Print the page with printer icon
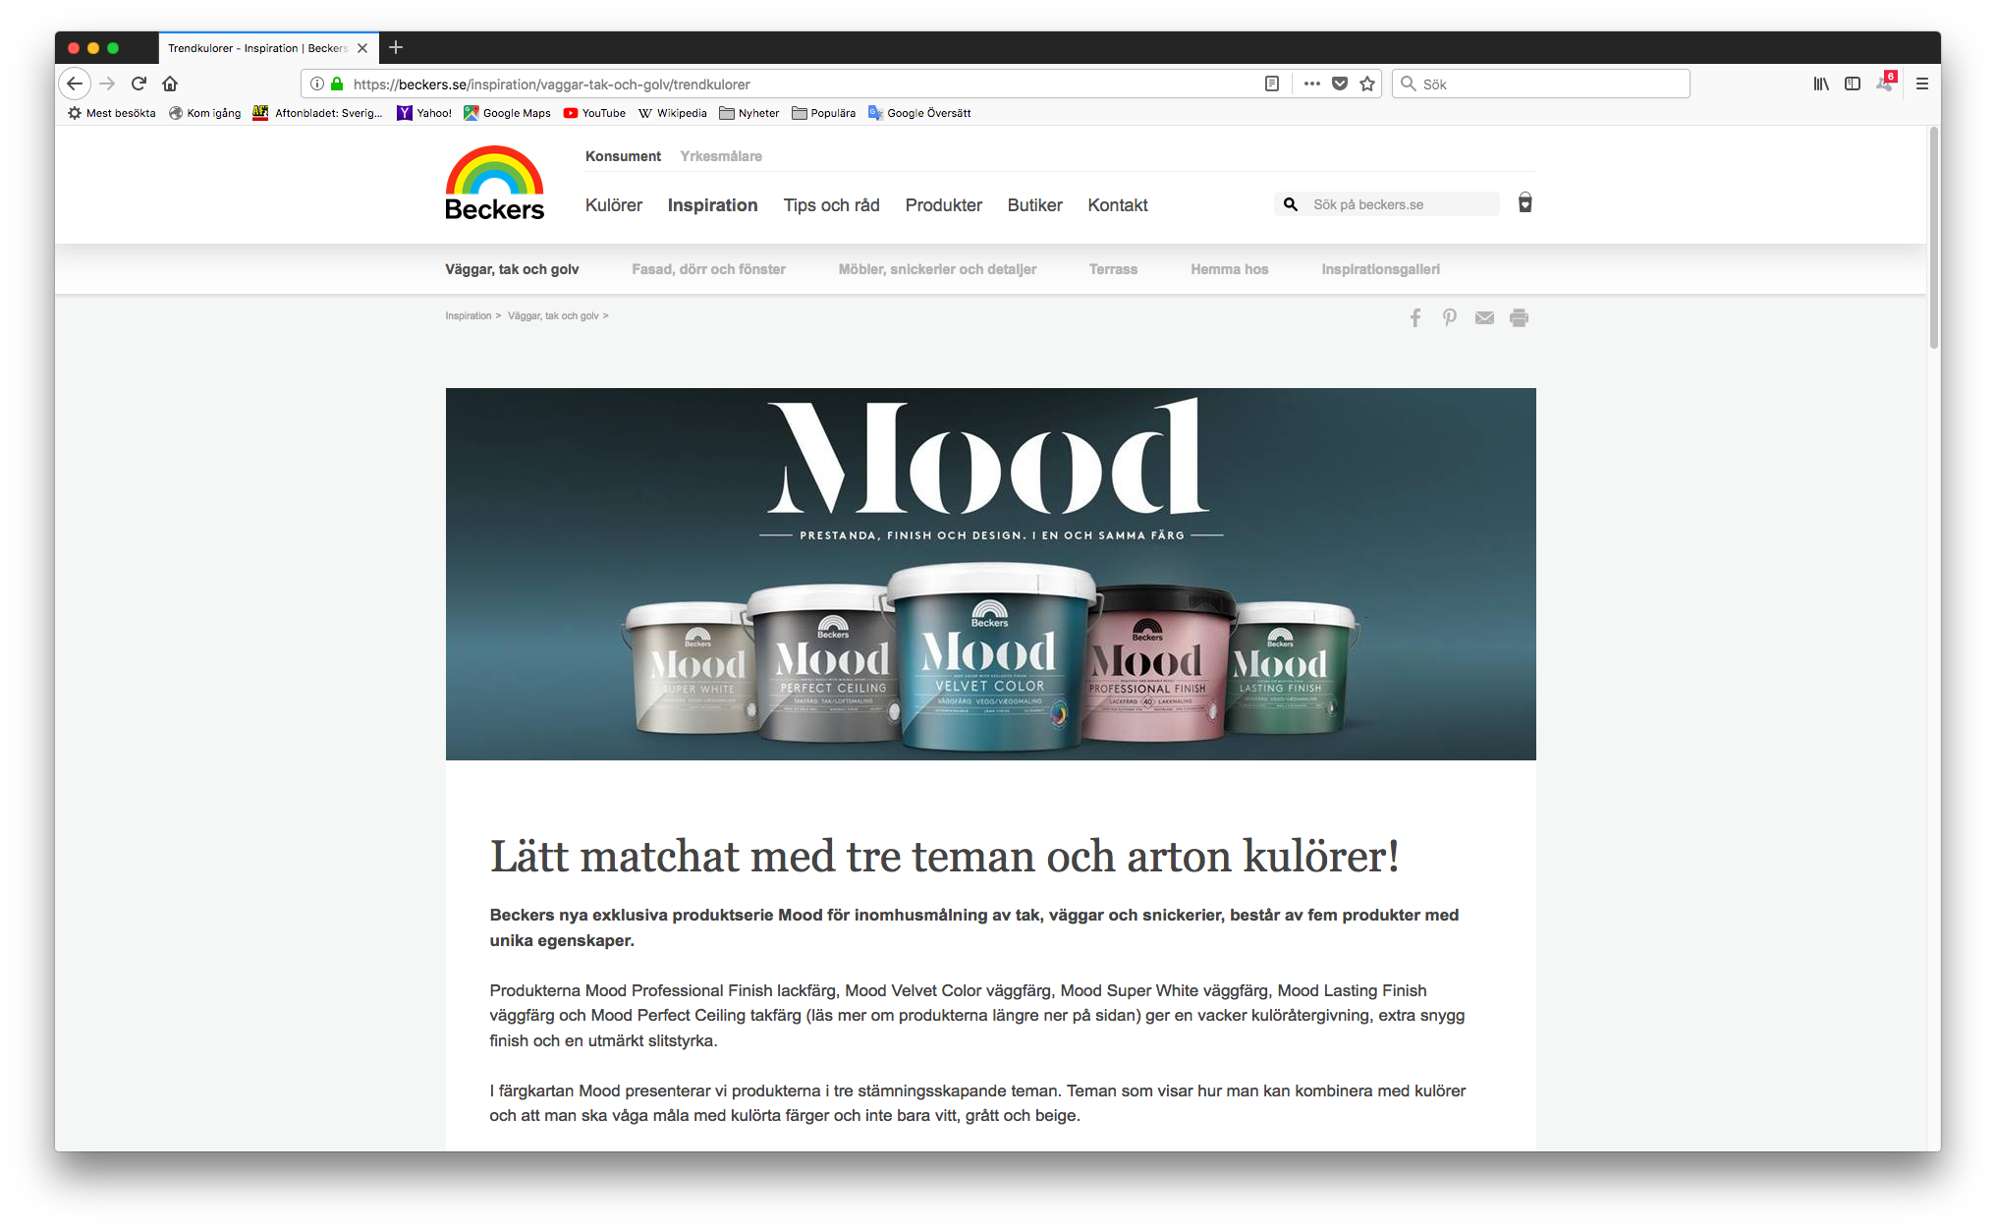Image resolution: width=1996 pixels, height=1230 pixels. pos(1519,317)
